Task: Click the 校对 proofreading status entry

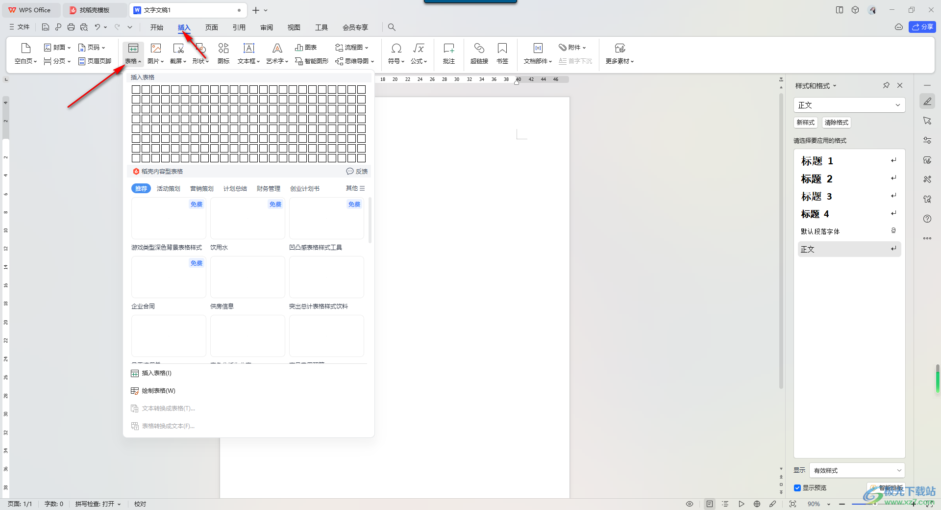Action: click(x=140, y=504)
